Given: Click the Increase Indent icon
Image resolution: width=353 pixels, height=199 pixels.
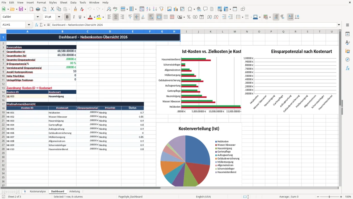Looking at the screenshot, I should pos(224,17).
